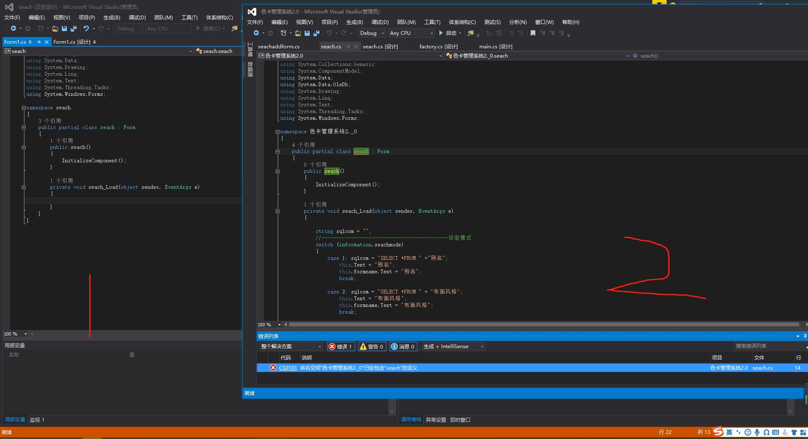The width and height of the screenshot is (808, 439).
Task: Click green Start debugging play icon
Action: pyautogui.click(x=441, y=33)
